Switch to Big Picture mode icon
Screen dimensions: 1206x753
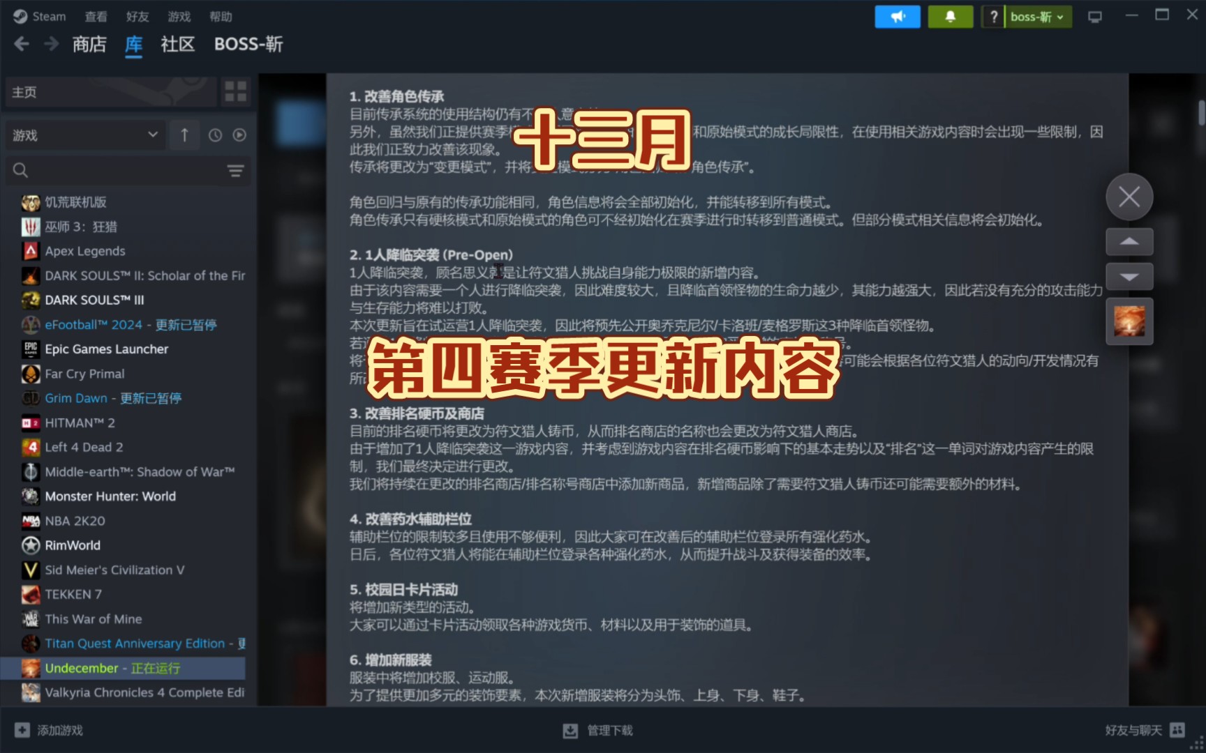click(1095, 17)
